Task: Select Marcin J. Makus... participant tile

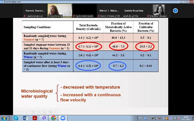Action: (x=109, y=11)
